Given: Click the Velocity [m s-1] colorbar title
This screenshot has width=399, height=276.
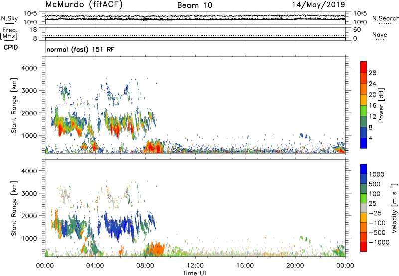Looking at the screenshot, I should pyautogui.click(x=394, y=208).
